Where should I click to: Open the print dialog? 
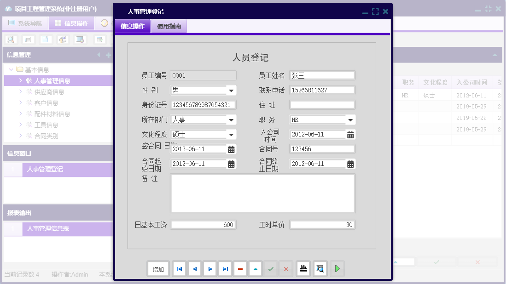coord(303,269)
